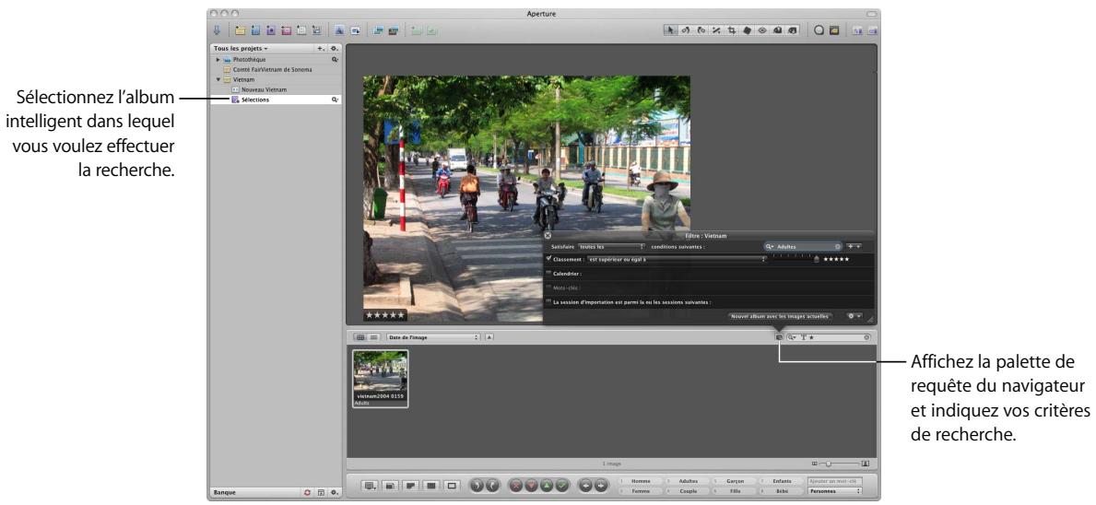Rotate image right with round button
1096x505 pixels.
[492, 485]
